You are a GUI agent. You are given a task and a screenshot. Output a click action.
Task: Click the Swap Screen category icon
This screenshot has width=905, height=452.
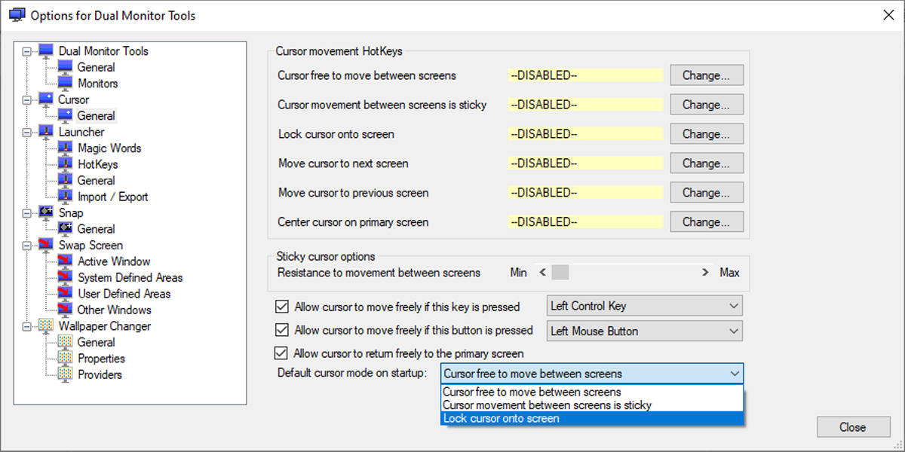click(47, 246)
